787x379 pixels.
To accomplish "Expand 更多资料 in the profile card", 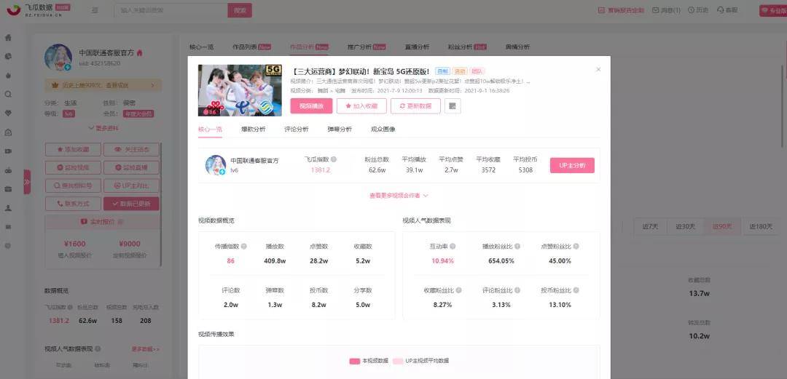I will [x=103, y=128].
